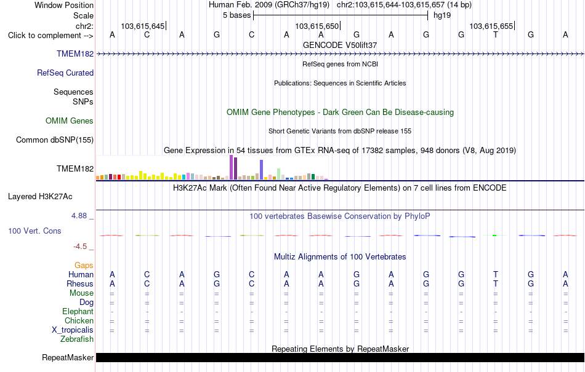Click the 103,615,655 position label
585x372 pixels.
[x=491, y=26]
